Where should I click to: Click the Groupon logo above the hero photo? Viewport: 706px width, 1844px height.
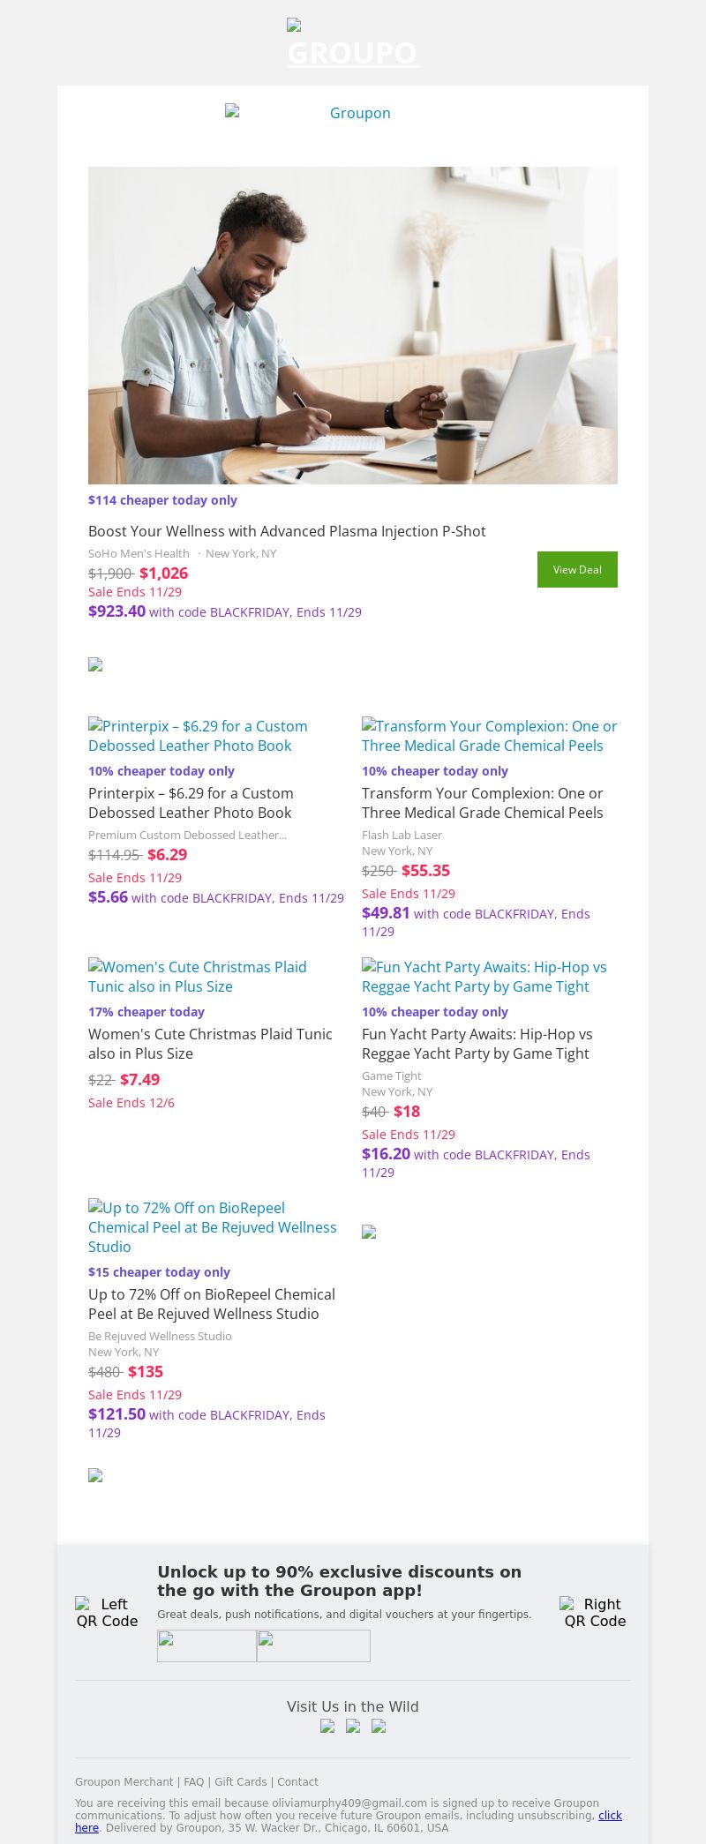point(353,113)
